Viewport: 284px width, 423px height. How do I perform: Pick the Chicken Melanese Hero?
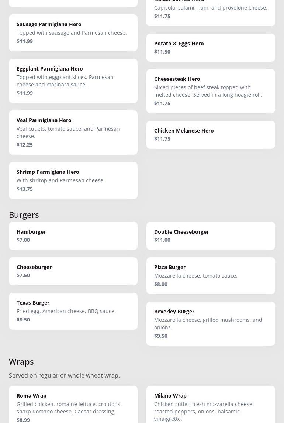click(x=211, y=135)
